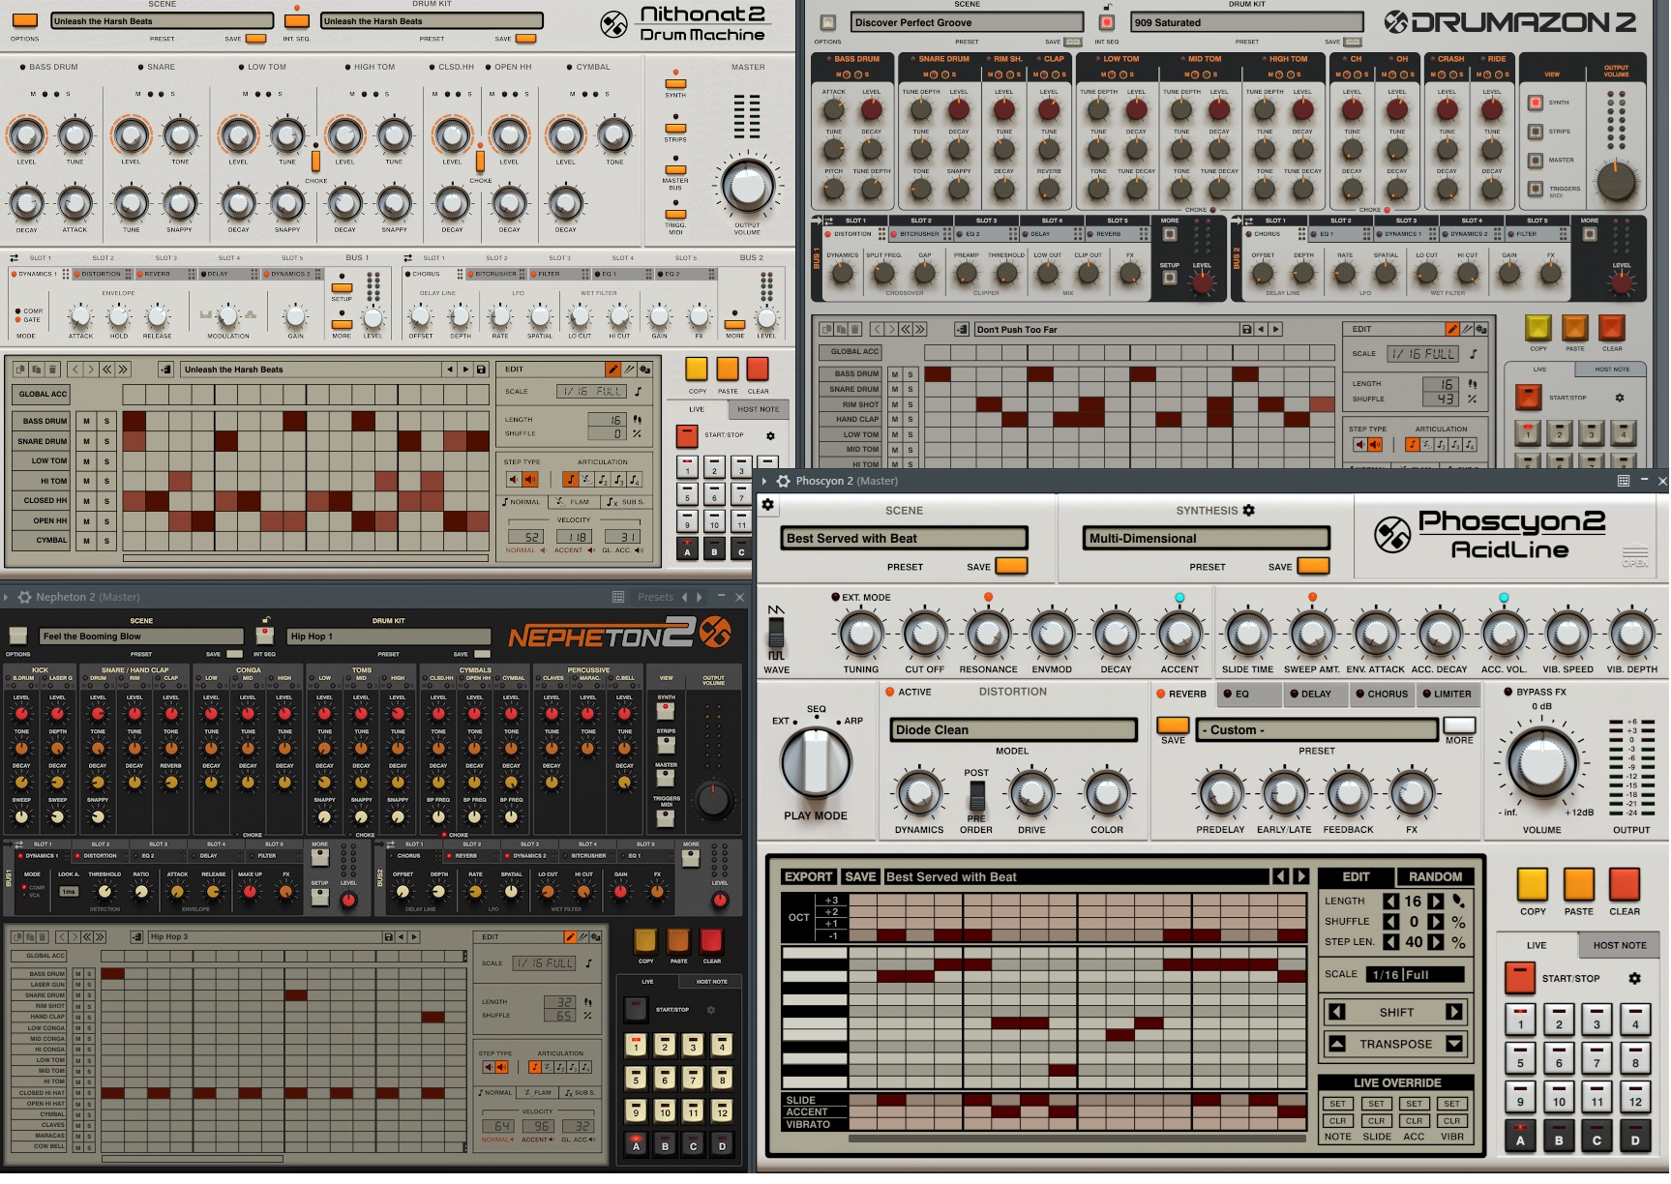Image resolution: width=1671 pixels, height=1184 pixels.
Task: Click the Paste button in Nithonat 2
Action: (x=728, y=369)
